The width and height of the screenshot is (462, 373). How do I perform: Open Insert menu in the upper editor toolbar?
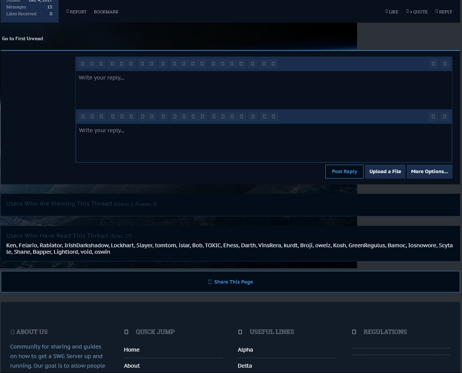pos(241,64)
